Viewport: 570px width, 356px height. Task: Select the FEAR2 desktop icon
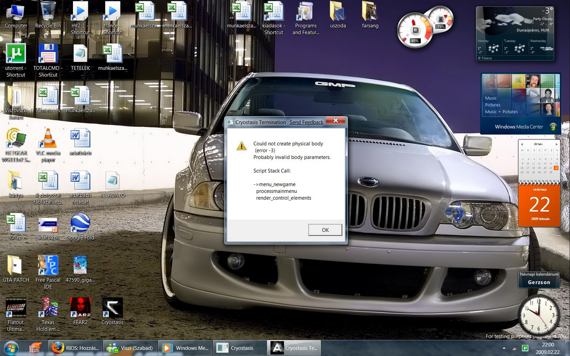click(80, 312)
